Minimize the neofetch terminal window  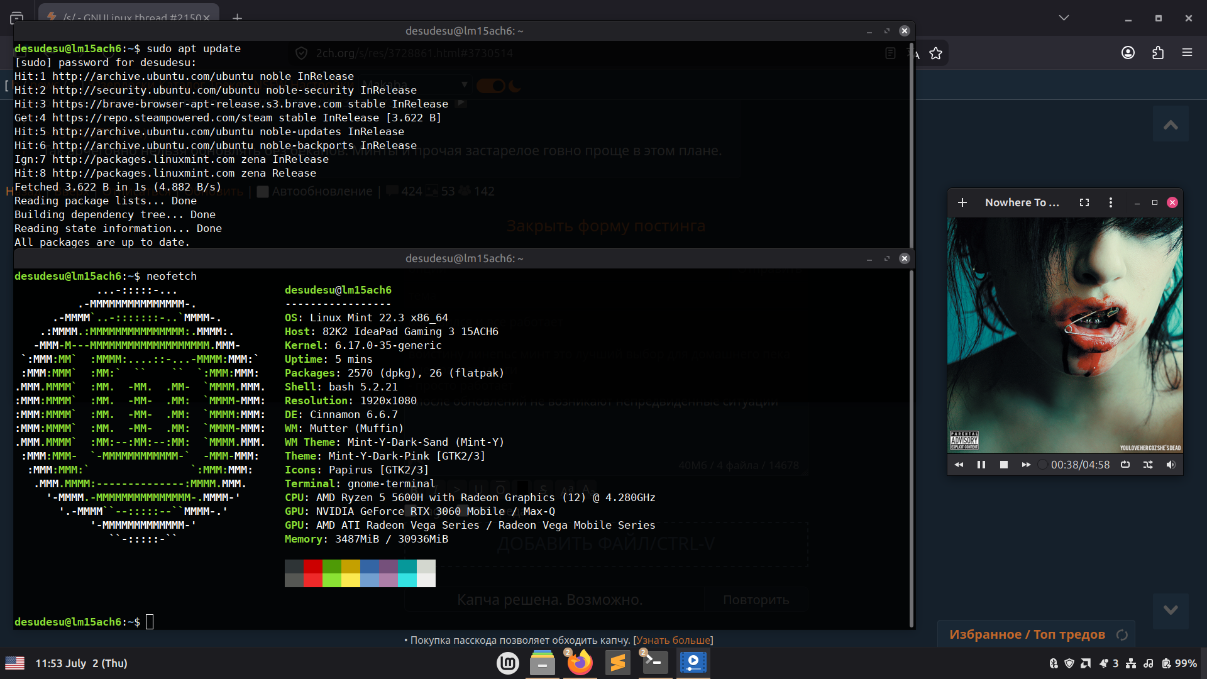tap(869, 258)
